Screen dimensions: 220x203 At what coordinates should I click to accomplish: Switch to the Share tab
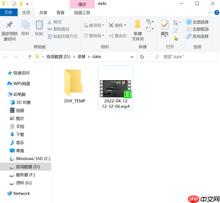tap(43, 13)
